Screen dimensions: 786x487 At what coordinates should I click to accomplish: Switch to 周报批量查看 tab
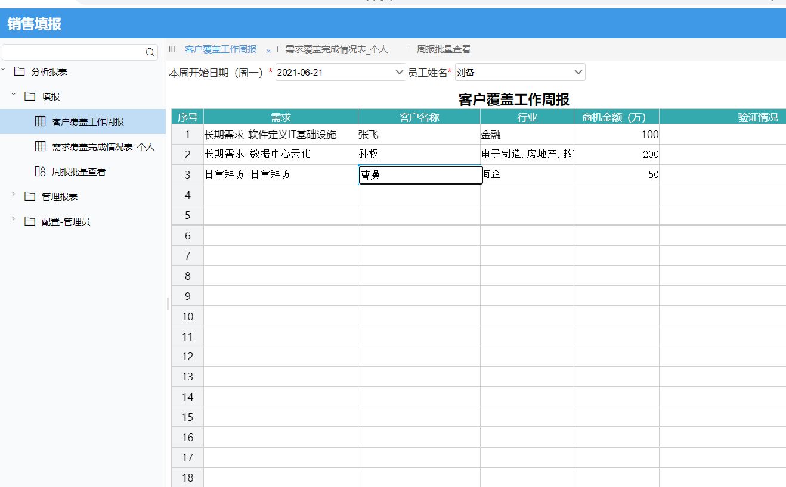[444, 49]
